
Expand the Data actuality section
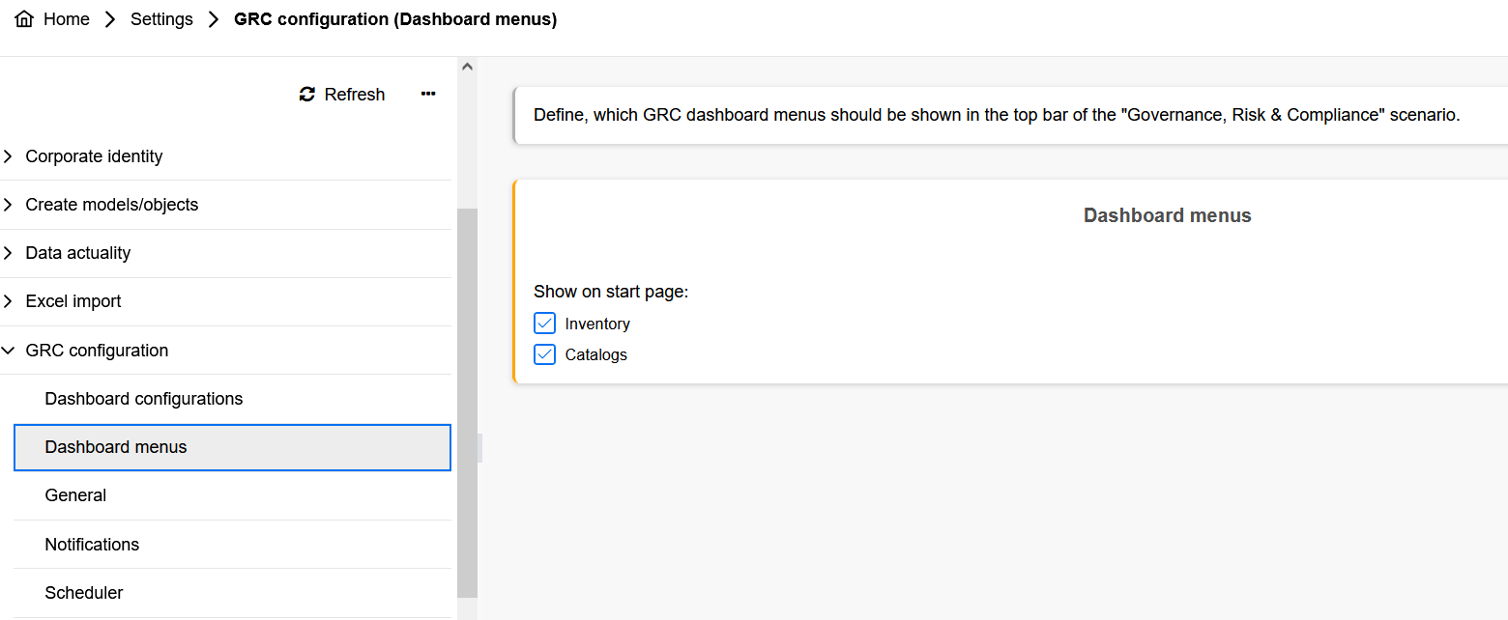(9, 253)
